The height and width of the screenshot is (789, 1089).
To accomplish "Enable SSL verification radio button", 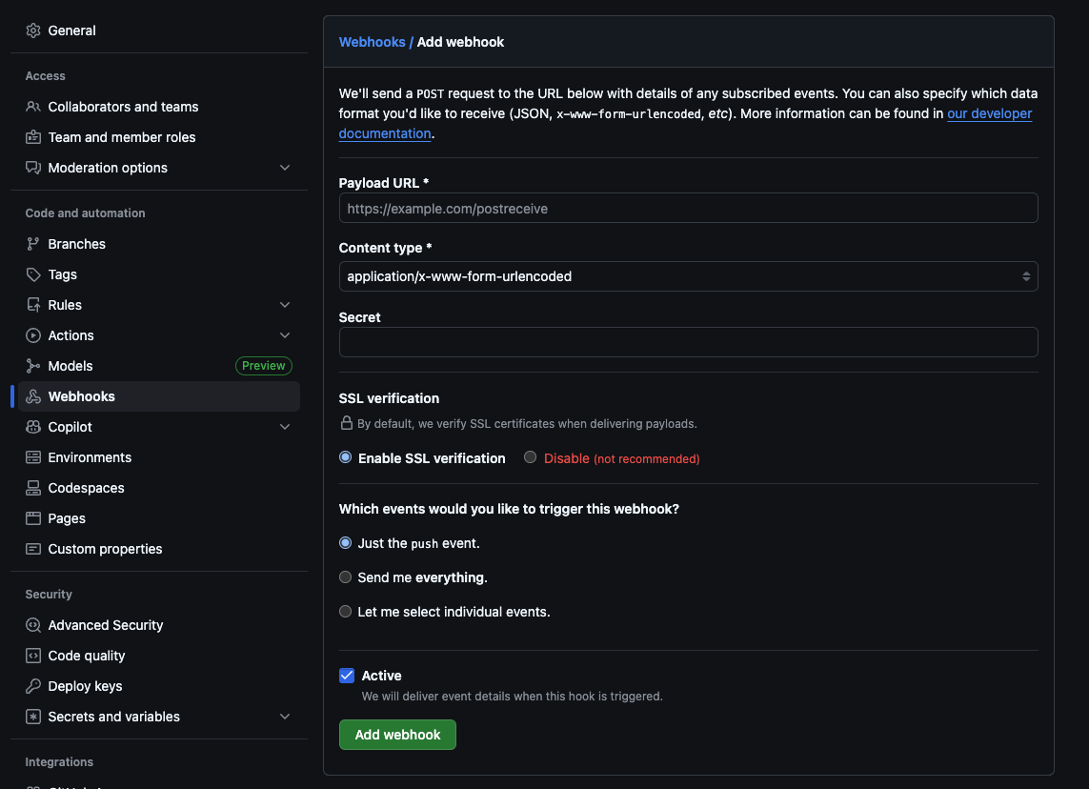I will click(x=345, y=457).
